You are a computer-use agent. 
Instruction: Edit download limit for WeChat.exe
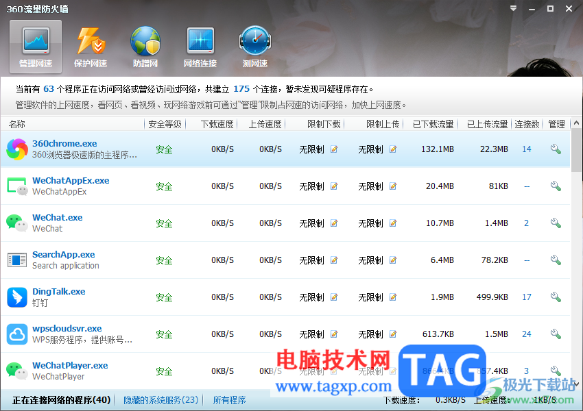pos(334,223)
